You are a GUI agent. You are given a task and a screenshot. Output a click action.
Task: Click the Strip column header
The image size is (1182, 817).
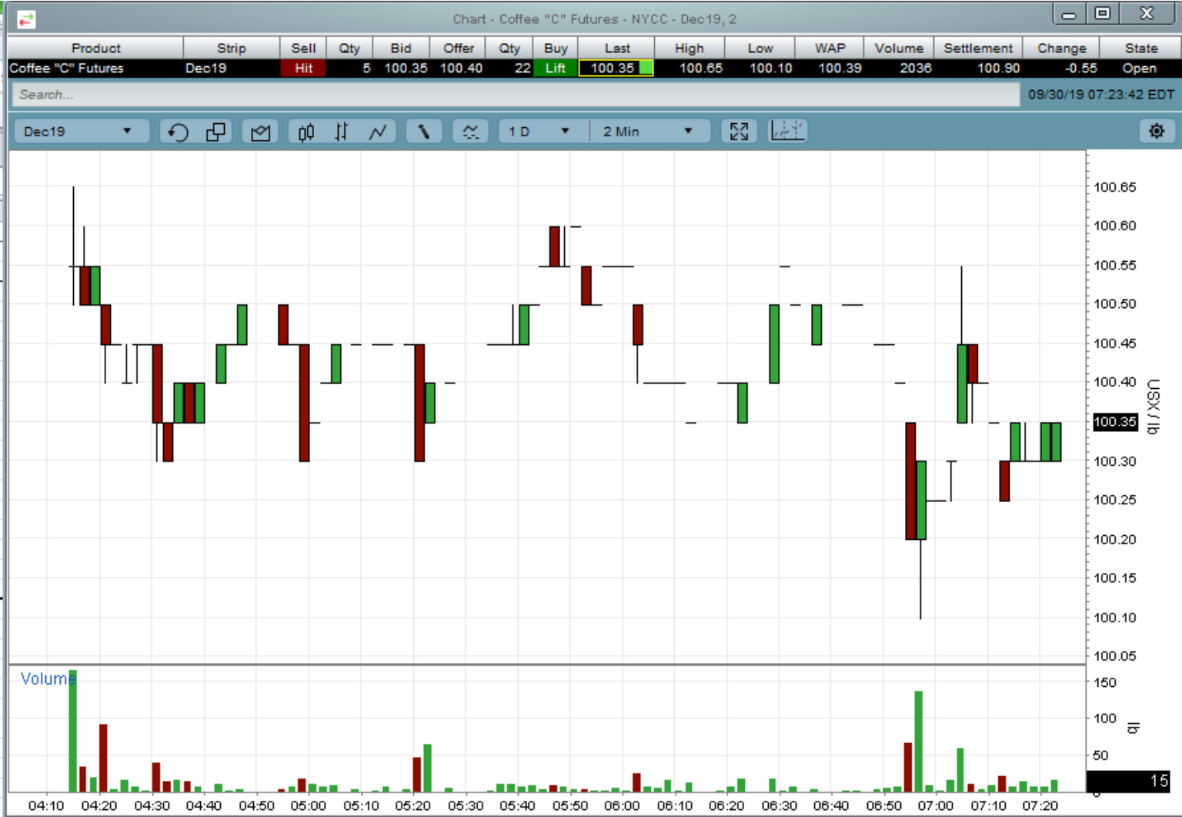(x=231, y=48)
